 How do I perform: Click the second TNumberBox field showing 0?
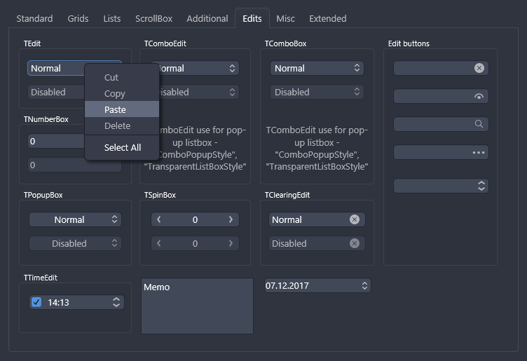[x=74, y=165]
